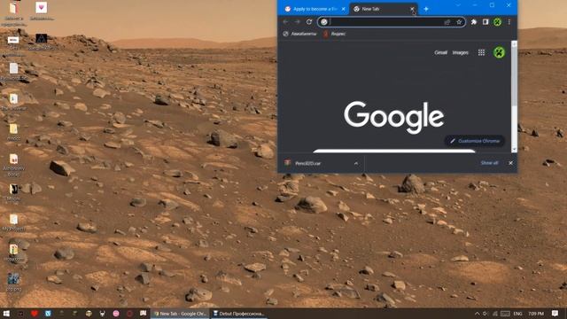Open the Google apps grid
The width and height of the screenshot is (567, 319).
(481, 52)
